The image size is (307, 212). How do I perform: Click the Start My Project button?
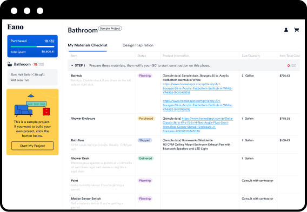click(32, 146)
